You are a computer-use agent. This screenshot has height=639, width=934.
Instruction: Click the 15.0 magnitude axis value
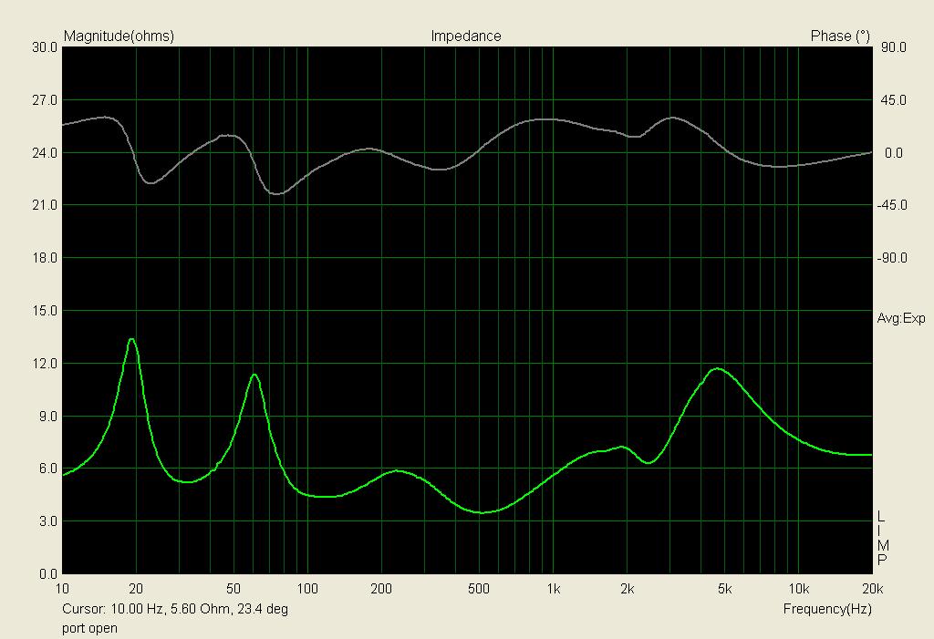click(45, 311)
